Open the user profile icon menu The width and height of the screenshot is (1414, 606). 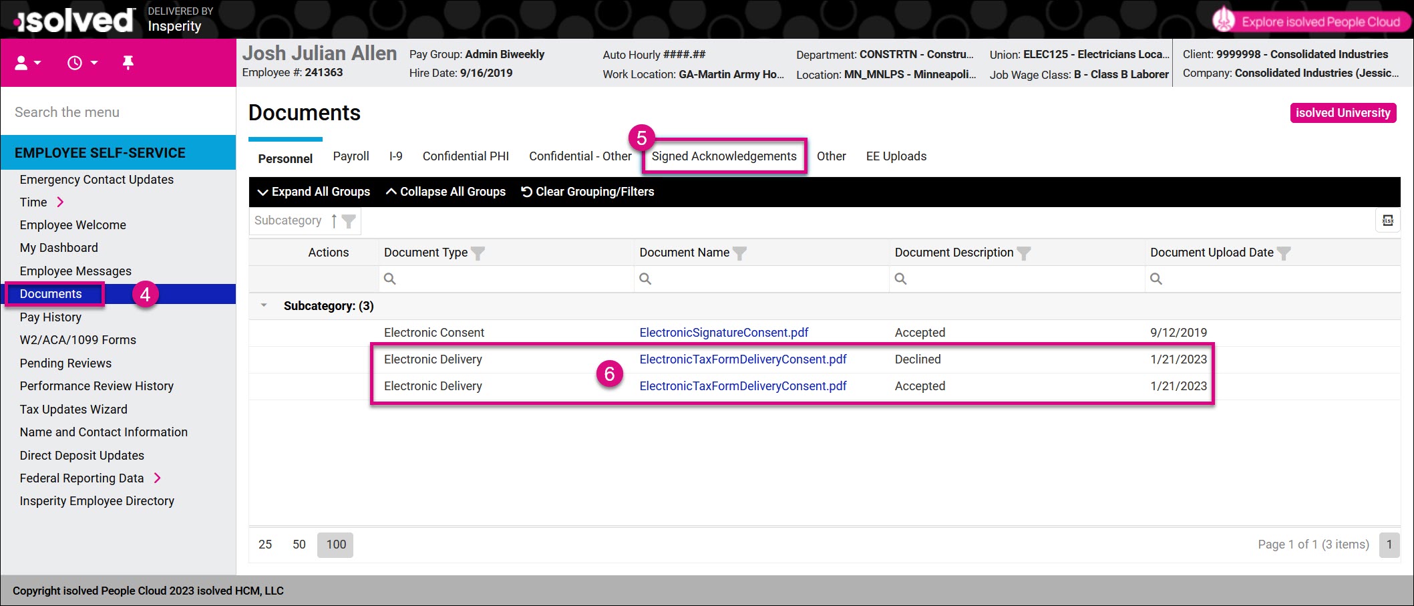pos(27,63)
